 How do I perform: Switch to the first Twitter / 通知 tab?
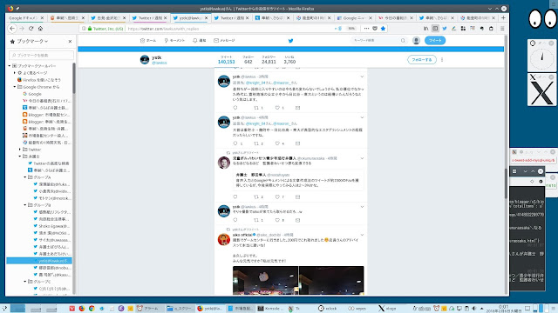149,17
